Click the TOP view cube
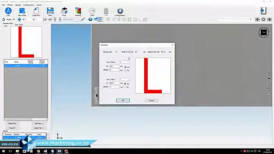This screenshot has width=274, height=154. click(x=264, y=33)
